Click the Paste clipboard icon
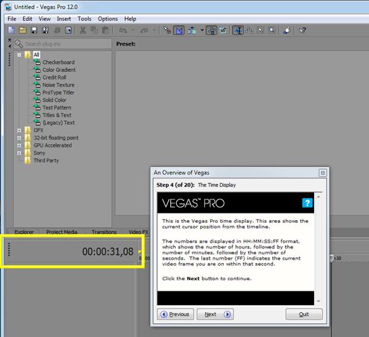Screen dimensions: 369x337 pyautogui.click(x=105, y=30)
